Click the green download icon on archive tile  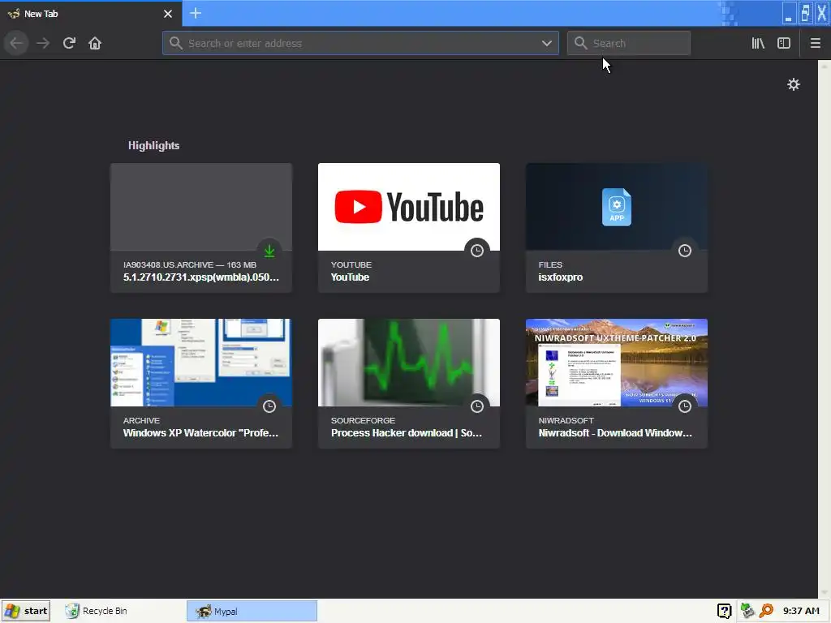tap(269, 251)
